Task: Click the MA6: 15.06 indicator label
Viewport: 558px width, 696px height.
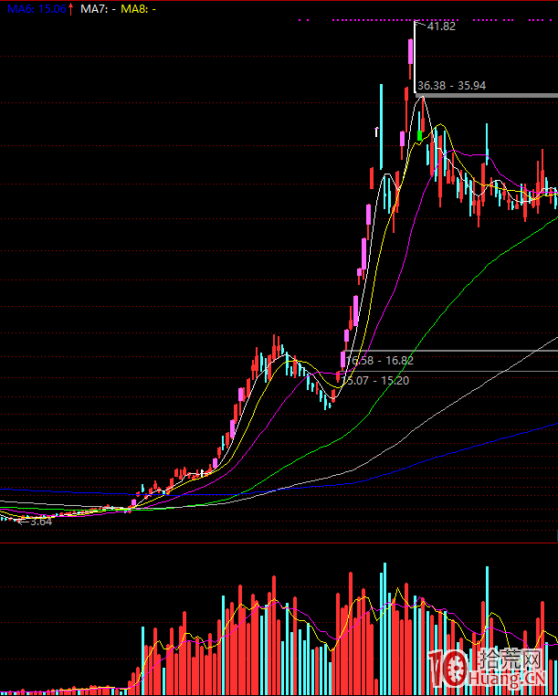Action: click(x=37, y=9)
